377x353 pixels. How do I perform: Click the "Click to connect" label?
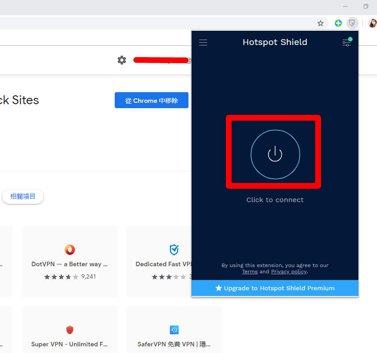click(x=275, y=200)
